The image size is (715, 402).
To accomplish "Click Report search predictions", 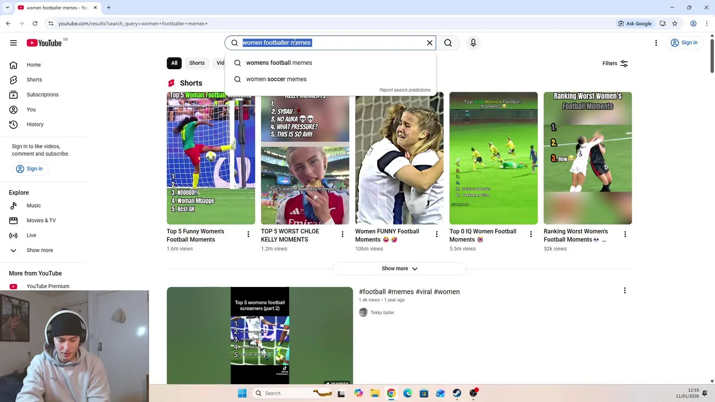I will click(405, 90).
